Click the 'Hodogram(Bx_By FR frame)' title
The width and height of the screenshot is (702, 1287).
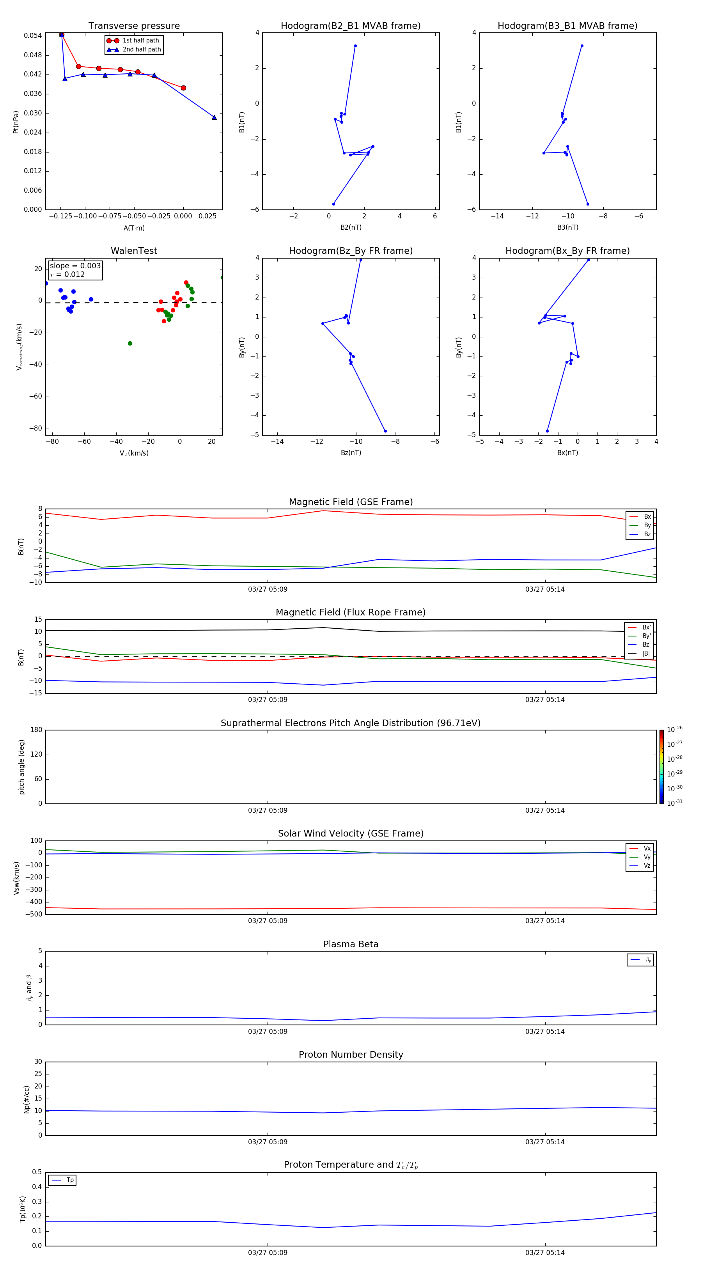(x=567, y=251)
